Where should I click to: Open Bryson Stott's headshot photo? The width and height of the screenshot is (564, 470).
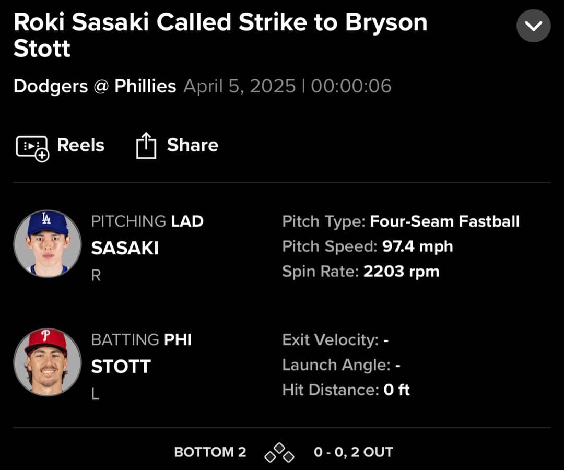pyautogui.click(x=48, y=362)
